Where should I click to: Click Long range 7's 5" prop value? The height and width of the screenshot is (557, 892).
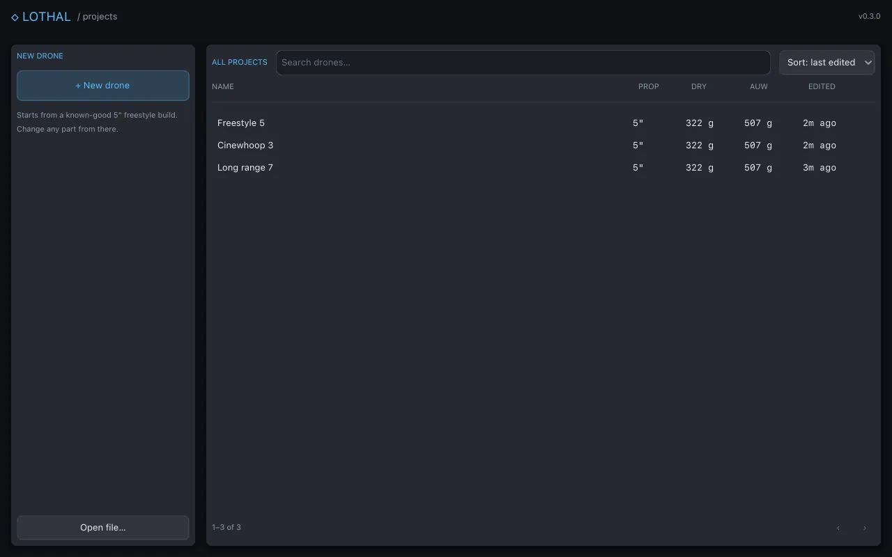pos(638,168)
